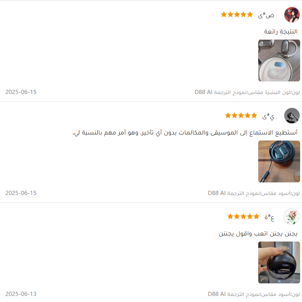Viewport: 302px width, 302px height.
Task: Click the username ي*ى
Action: (268, 116)
